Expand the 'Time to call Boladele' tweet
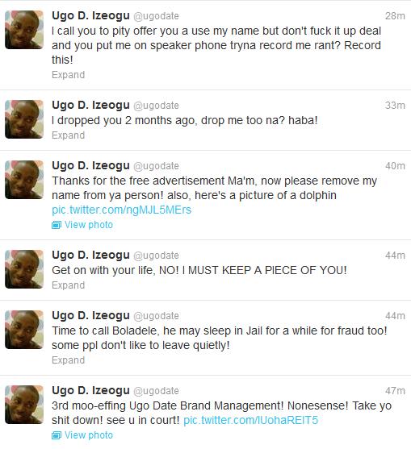Screen dimensions: 411x449 coord(69,360)
